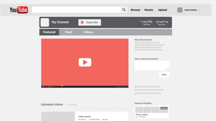
Task: Switch to the Videos tab
Action: [88, 32]
